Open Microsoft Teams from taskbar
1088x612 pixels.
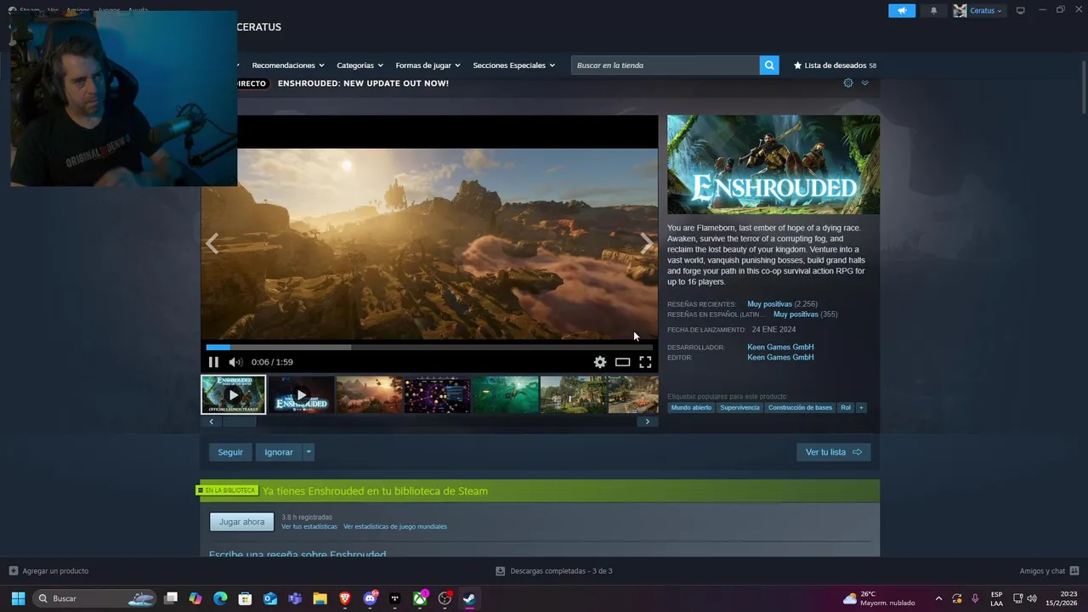pyautogui.click(x=295, y=598)
